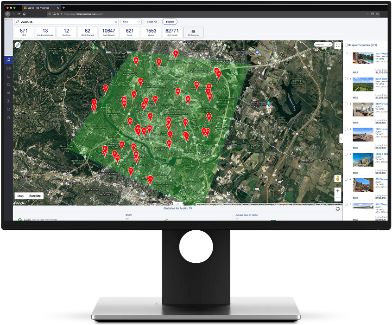Expand the statistics panel chevron

click(178, 204)
